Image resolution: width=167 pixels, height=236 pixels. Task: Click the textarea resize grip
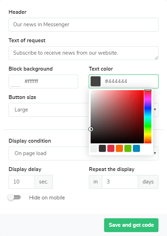click(156, 58)
